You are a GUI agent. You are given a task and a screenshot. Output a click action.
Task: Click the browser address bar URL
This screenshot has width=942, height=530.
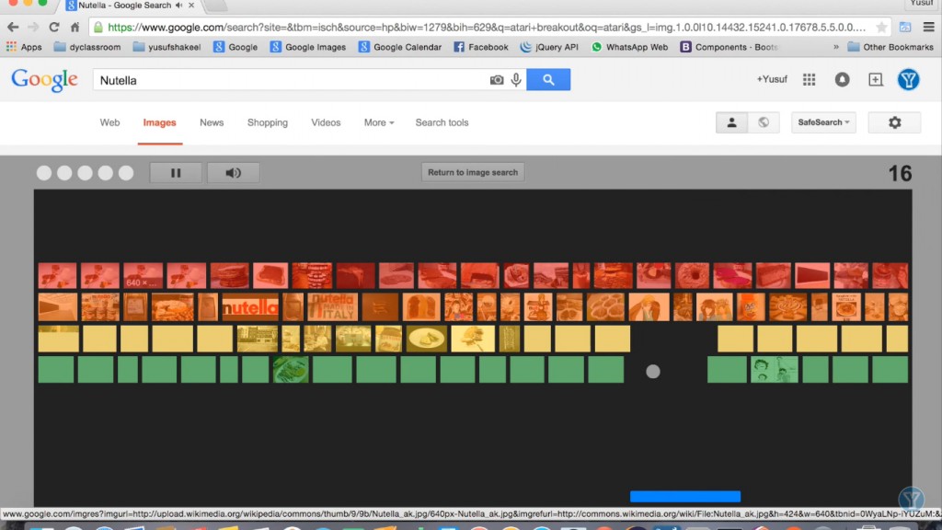coord(487,27)
